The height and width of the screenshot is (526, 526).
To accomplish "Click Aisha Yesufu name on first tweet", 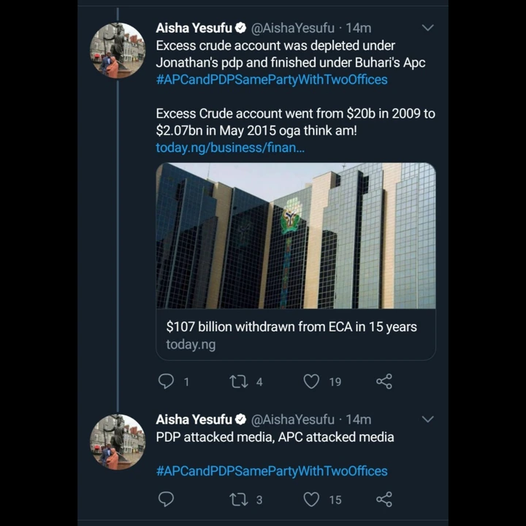I will coord(194,28).
